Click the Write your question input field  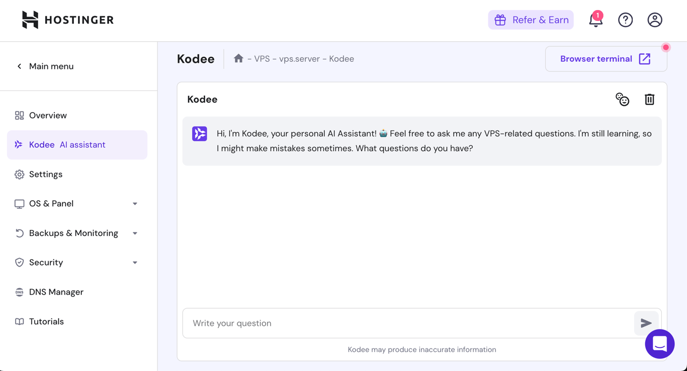tap(352, 323)
